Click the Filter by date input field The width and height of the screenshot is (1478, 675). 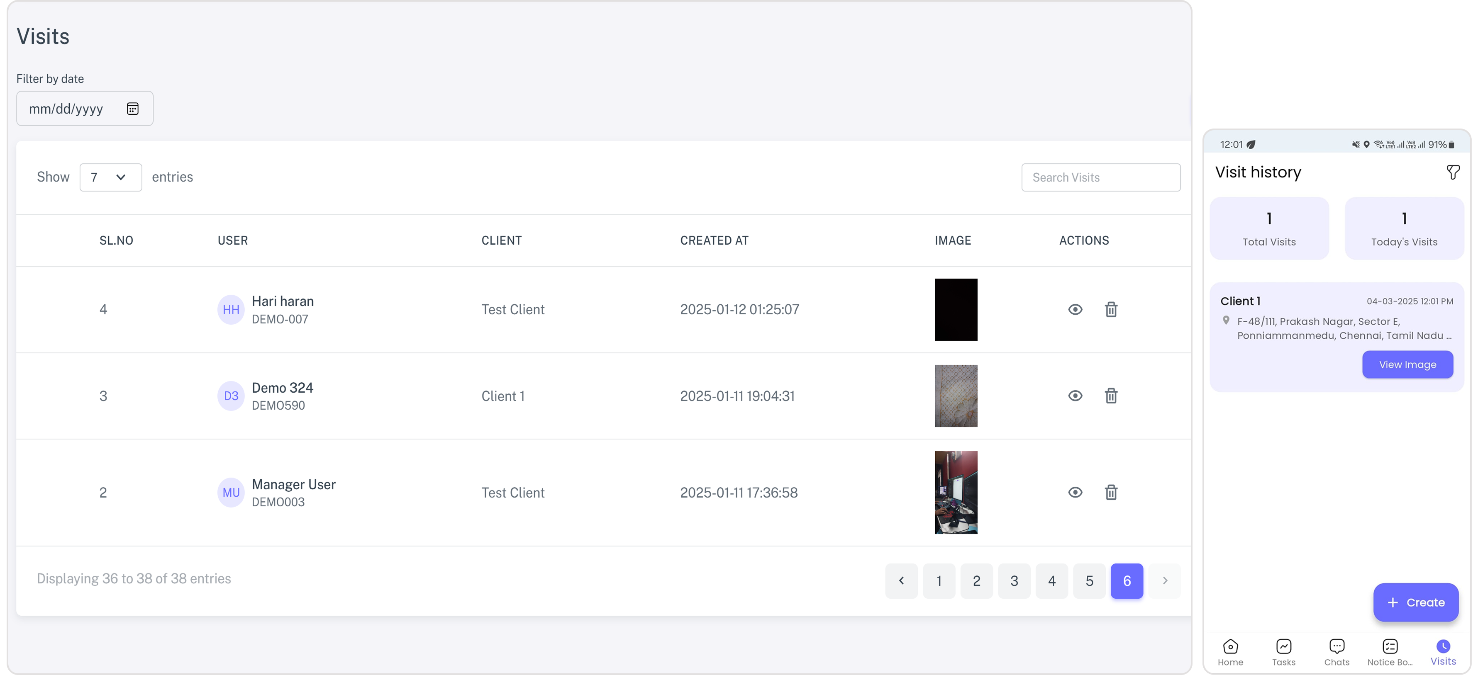coord(84,108)
